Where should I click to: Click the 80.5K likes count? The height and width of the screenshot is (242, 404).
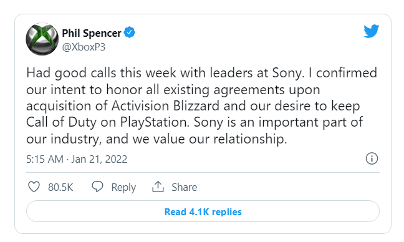[60, 187]
